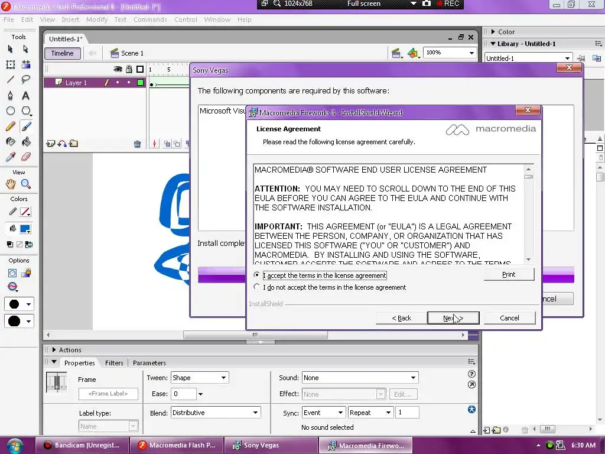Open the Repeat dropdown

pyautogui.click(x=388, y=413)
